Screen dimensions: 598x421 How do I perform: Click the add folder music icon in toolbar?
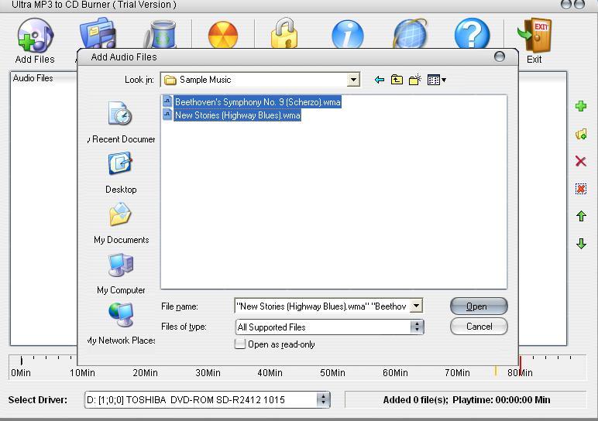point(98,33)
